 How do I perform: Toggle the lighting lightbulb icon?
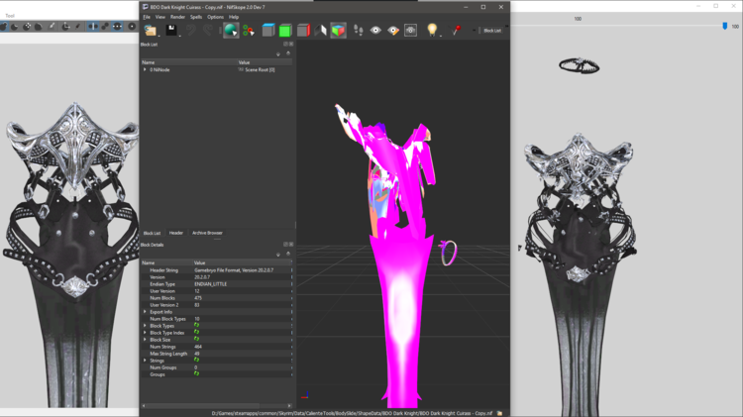(432, 30)
